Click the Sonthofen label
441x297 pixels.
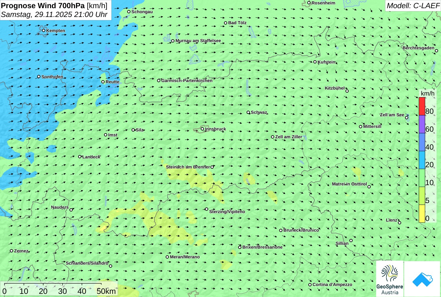pyautogui.click(x=52, y=77)
